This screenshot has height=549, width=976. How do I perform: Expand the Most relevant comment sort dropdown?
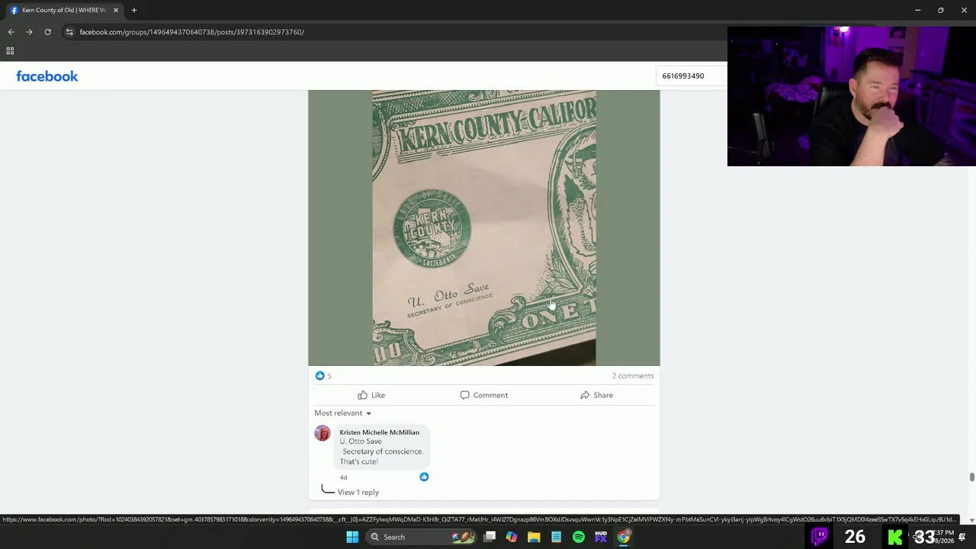point(343,413)
